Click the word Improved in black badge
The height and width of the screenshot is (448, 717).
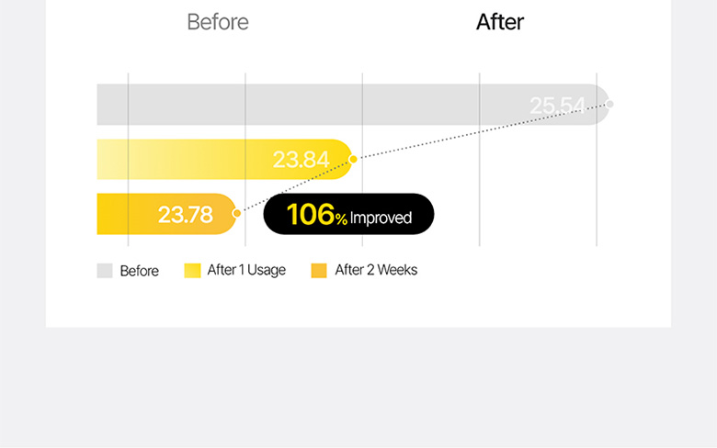[x=381, y=218]
